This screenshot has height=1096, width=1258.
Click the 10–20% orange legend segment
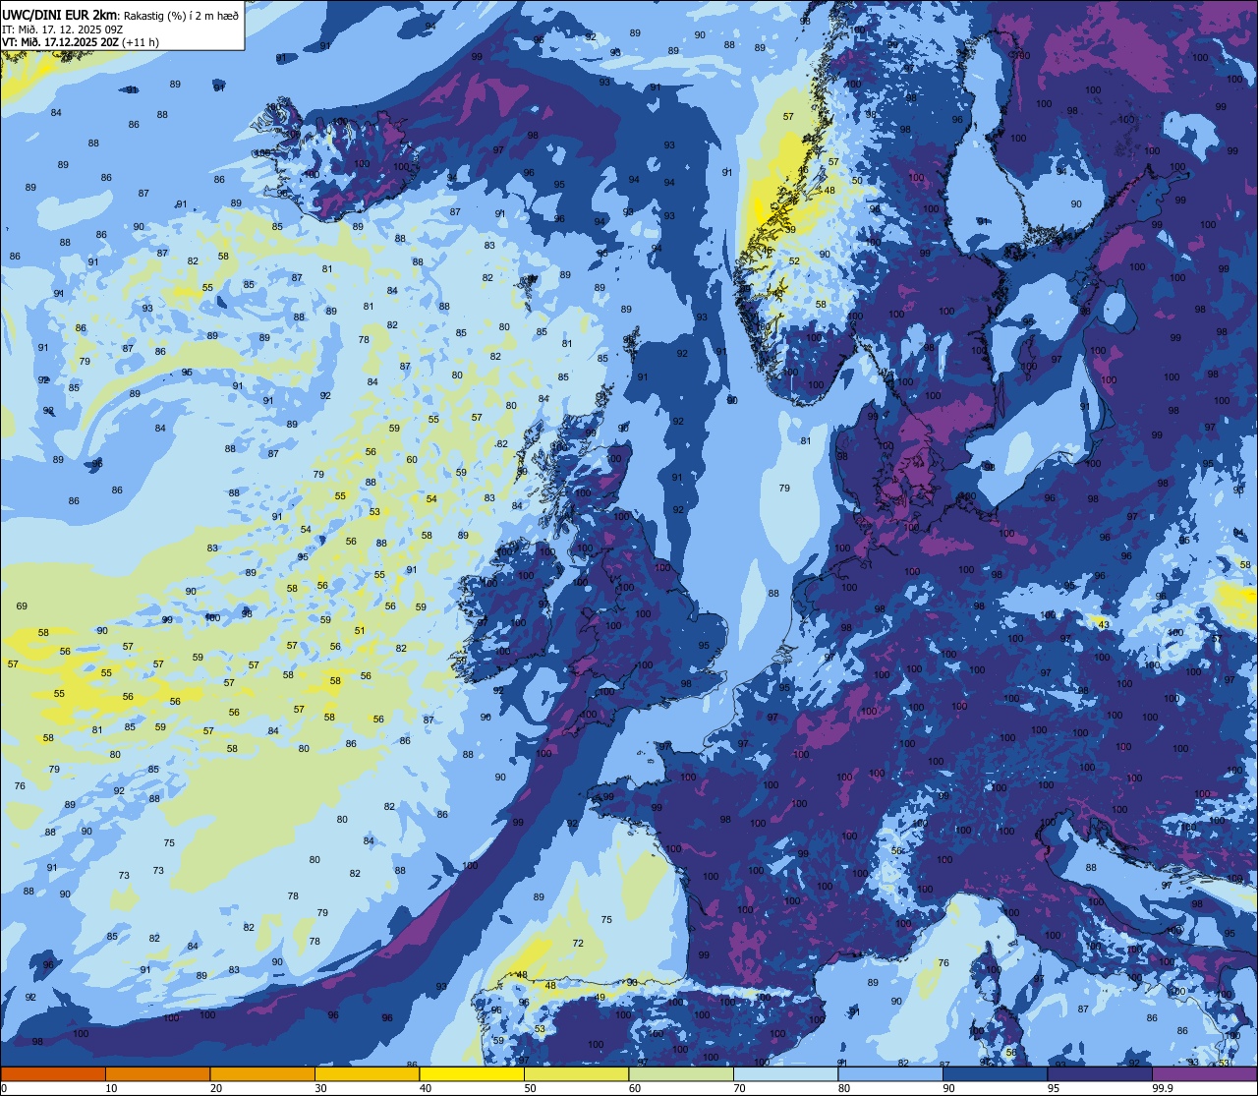tap(157, 1073)
